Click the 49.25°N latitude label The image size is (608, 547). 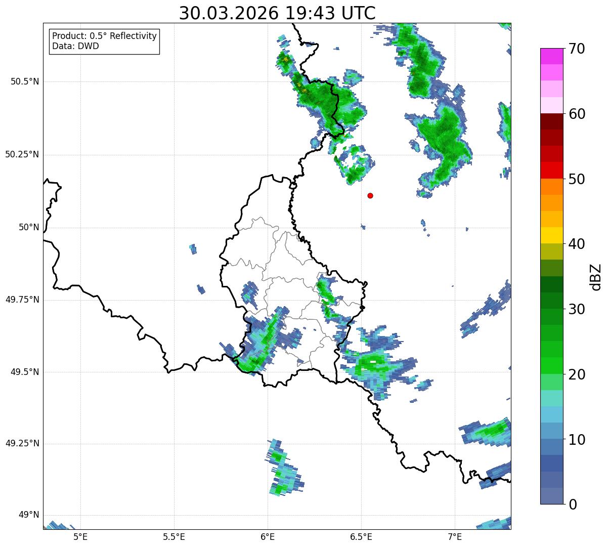tap(22, 444)
